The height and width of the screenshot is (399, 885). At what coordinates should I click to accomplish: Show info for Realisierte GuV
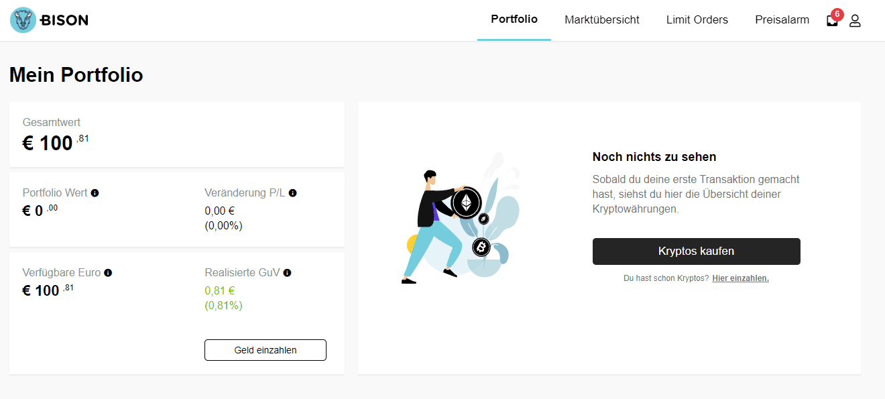287,273
